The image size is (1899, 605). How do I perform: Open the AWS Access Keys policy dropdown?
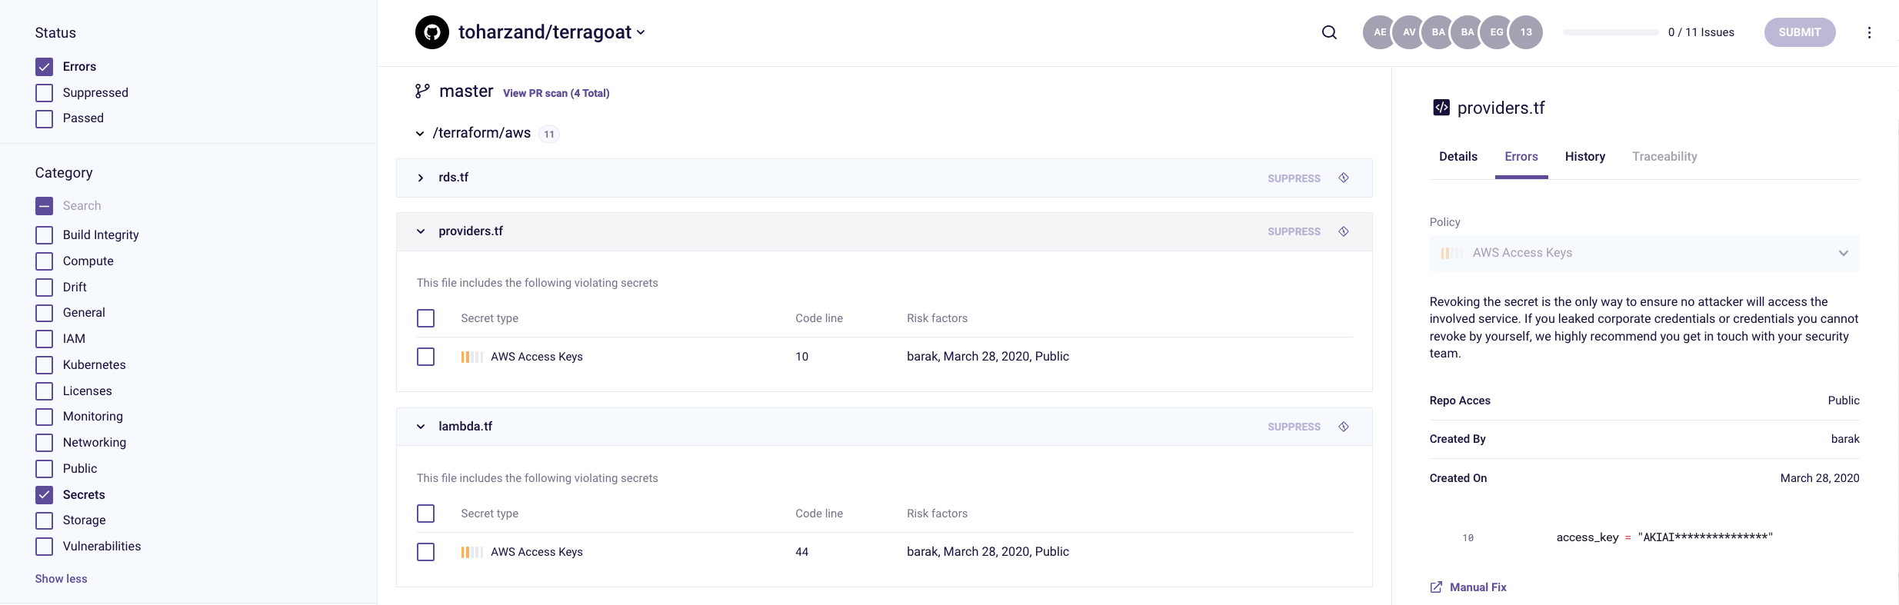pyautogui.click(x=1644, y=253)
